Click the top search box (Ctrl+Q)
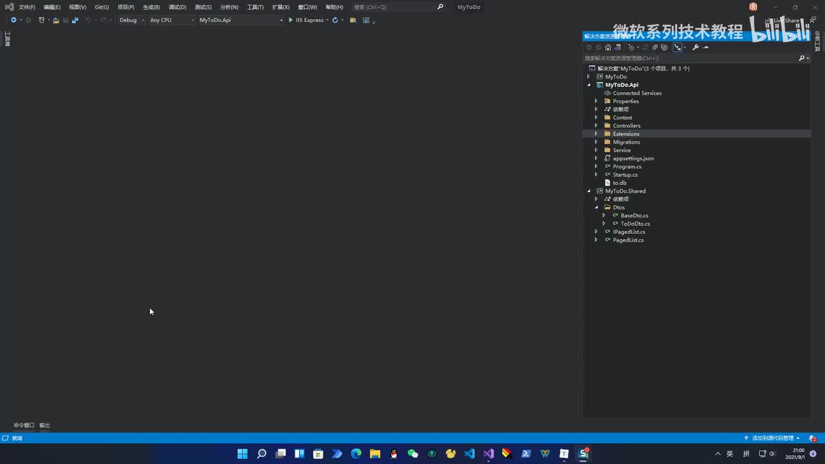Image resolution: width=825 pixels, height=464 pixels. click(398, 7)
